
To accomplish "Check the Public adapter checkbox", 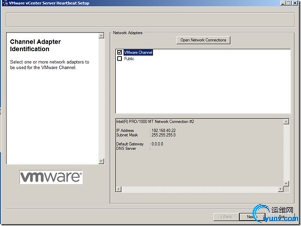I will pos(119,59).
